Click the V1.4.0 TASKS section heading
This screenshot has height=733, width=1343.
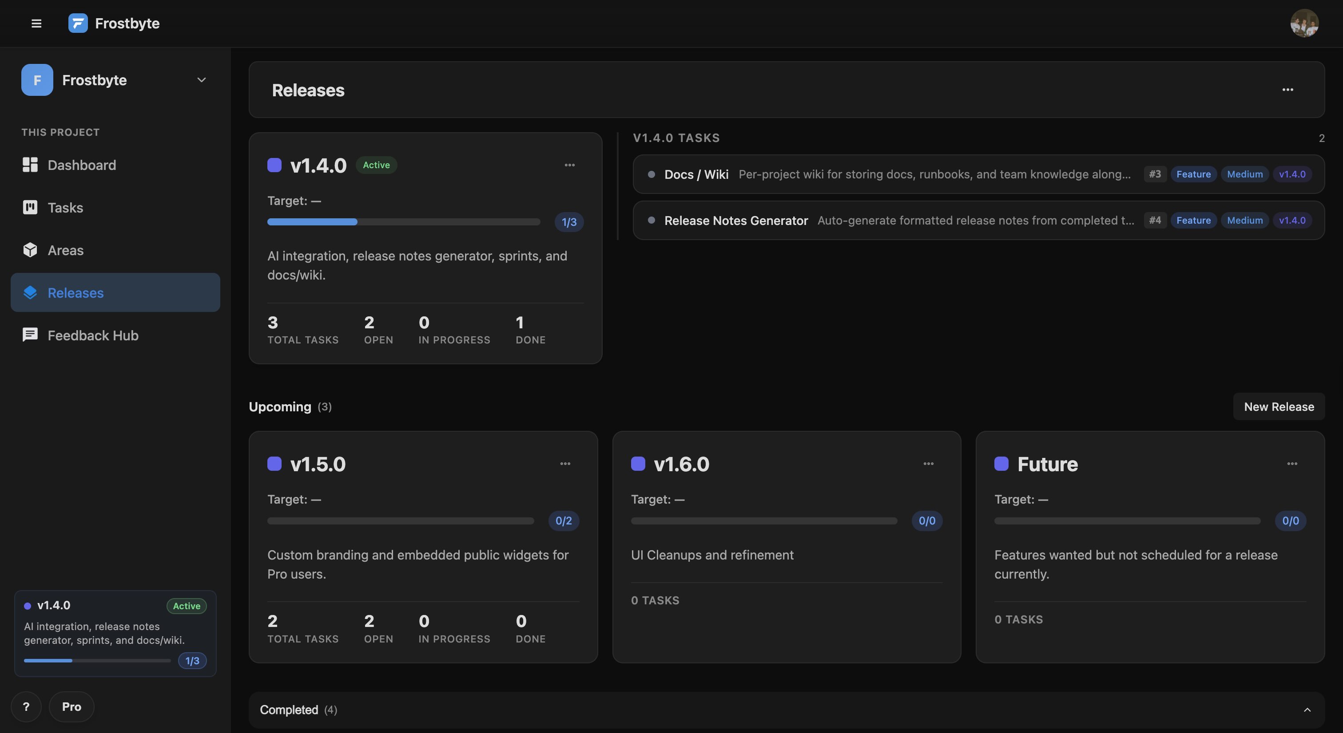(676, 138)
